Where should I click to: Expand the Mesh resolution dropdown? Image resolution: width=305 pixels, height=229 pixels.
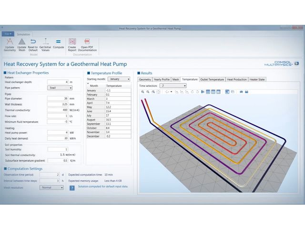pos(52,187)
